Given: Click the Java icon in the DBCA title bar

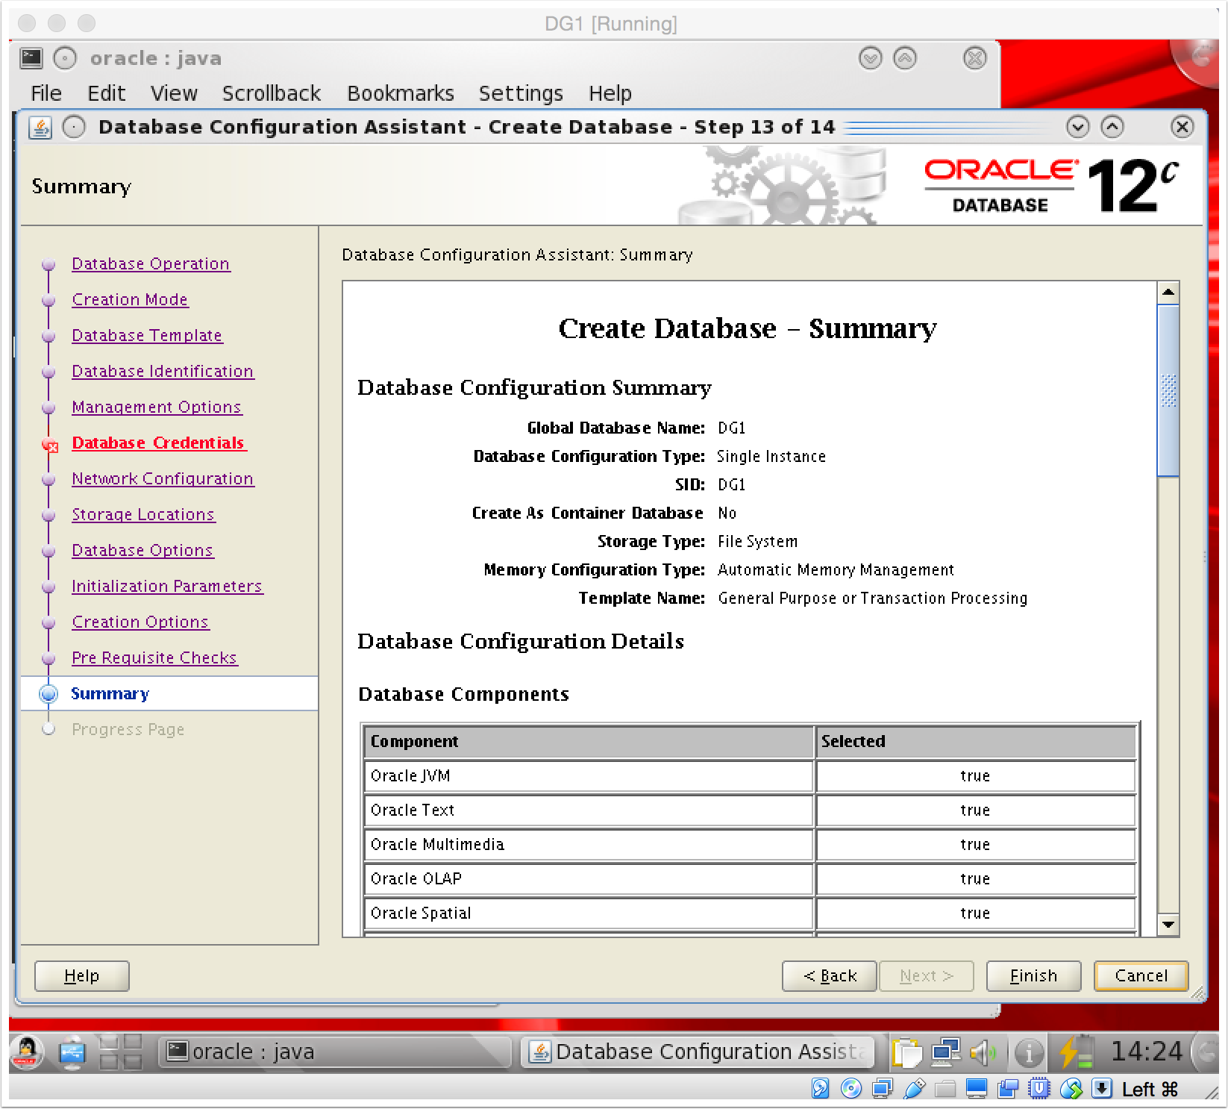Looking at the screenshot, I should click(40, 128).
